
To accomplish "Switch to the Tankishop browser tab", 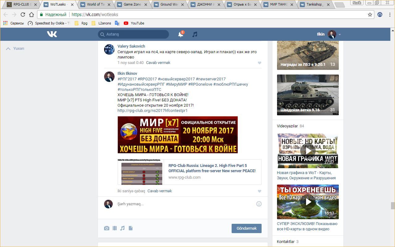I will (x=315, y=4).
